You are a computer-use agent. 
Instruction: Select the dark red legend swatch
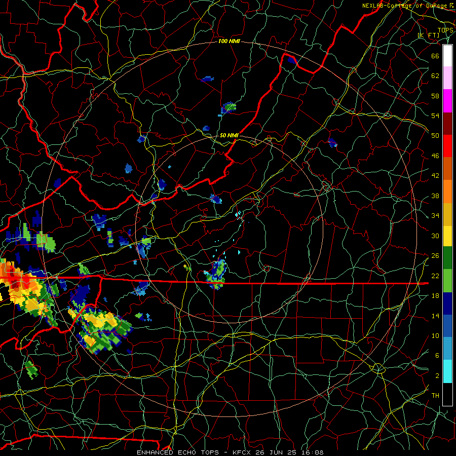point(447,124)
